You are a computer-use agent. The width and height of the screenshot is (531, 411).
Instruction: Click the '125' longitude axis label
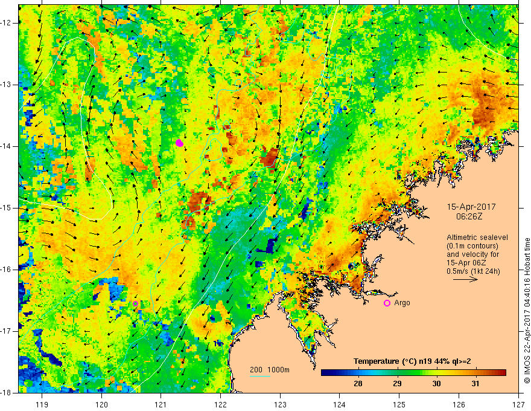coord(399,404)
